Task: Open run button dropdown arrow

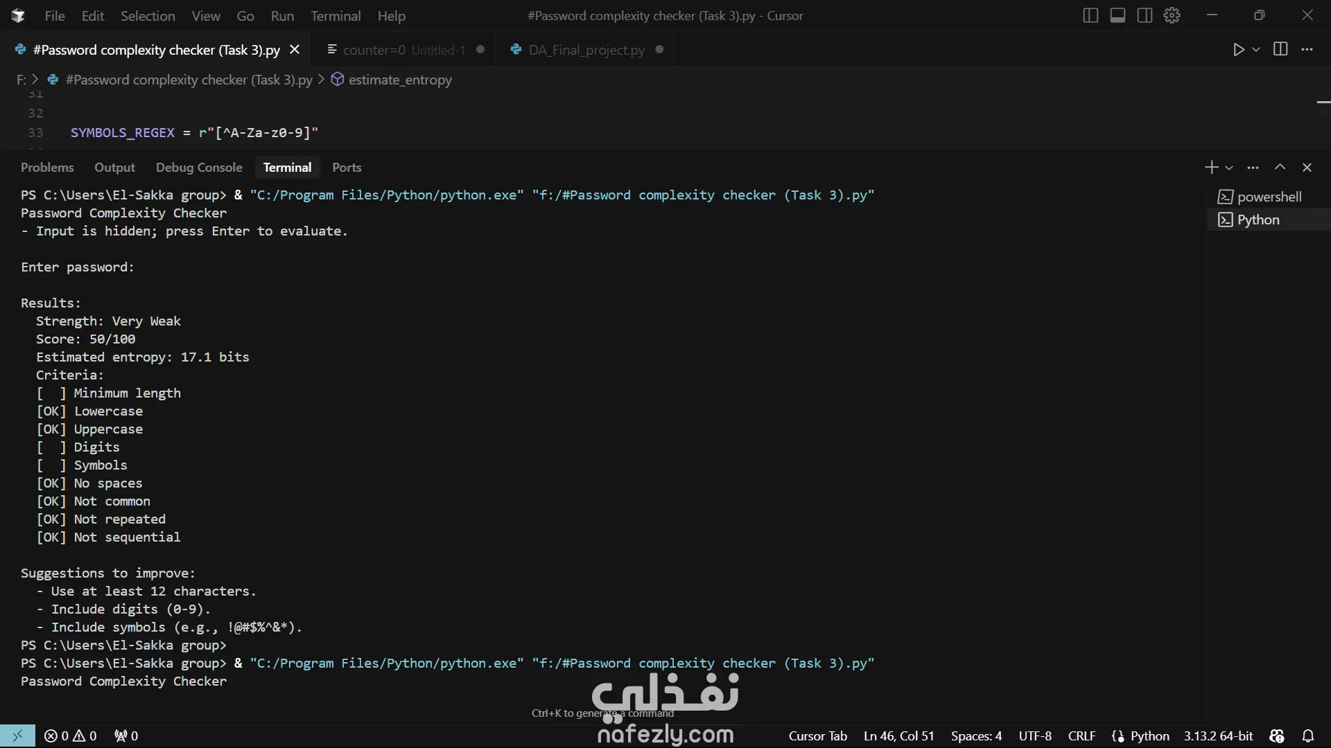Action: (1256, 50)
